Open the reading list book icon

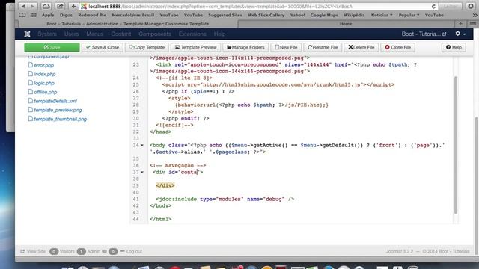(22, 15)
